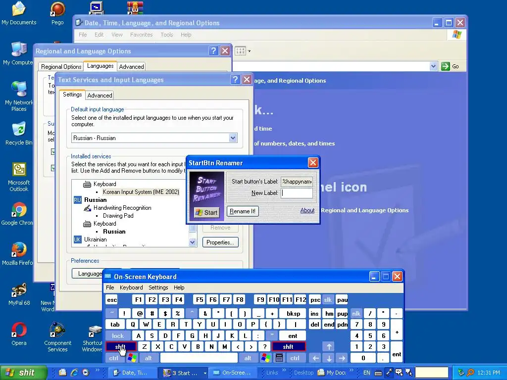
Task: Click the search magnifier tray icon
Action: pyautogui.click(x=471, y=373)
